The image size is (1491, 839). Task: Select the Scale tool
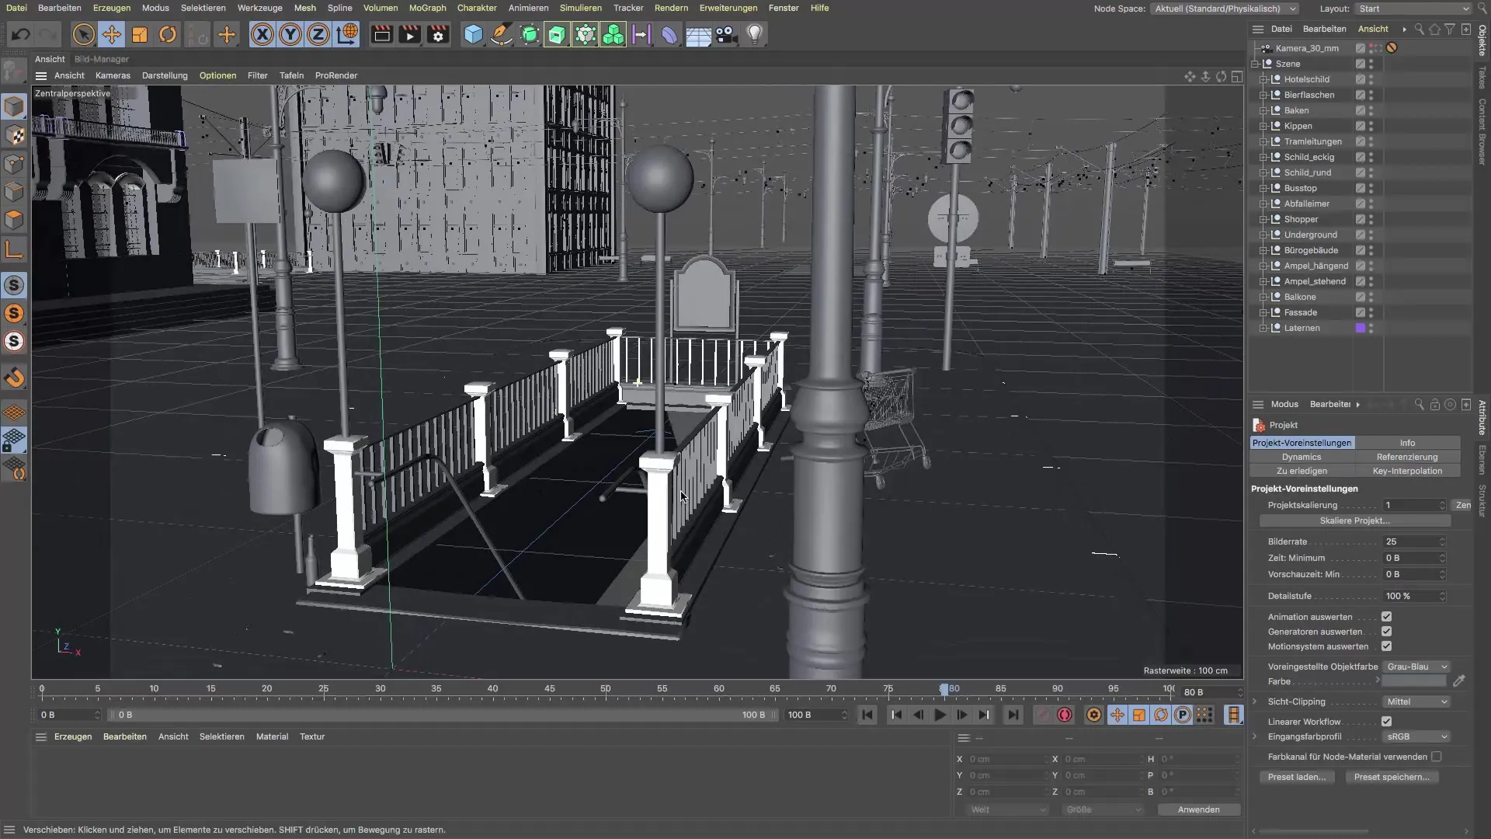tap(140, 35)
